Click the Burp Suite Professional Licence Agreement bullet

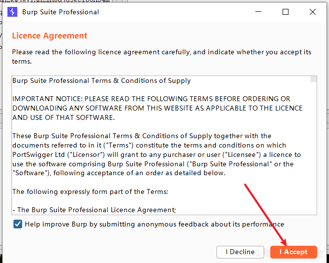point(94,210)
